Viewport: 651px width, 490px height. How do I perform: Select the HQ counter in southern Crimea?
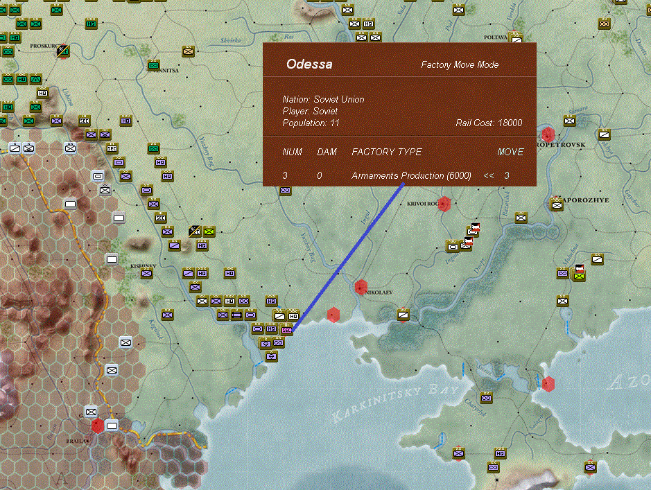[501, 453]
